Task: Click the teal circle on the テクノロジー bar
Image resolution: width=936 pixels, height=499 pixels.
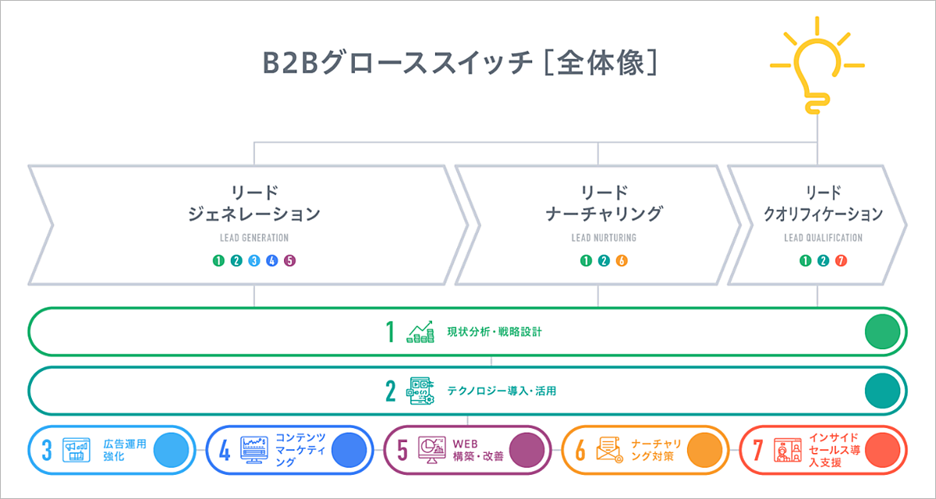Action: [x=882, y=391]
